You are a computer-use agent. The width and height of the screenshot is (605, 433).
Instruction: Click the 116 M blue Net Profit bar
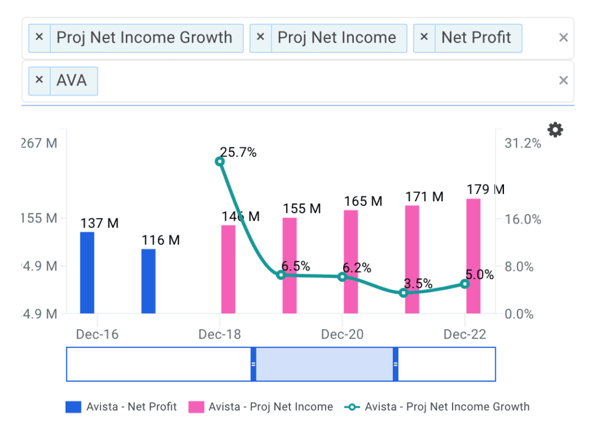tap(148, 281)
